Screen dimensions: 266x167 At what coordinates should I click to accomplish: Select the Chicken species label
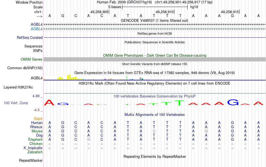point(36,144)
